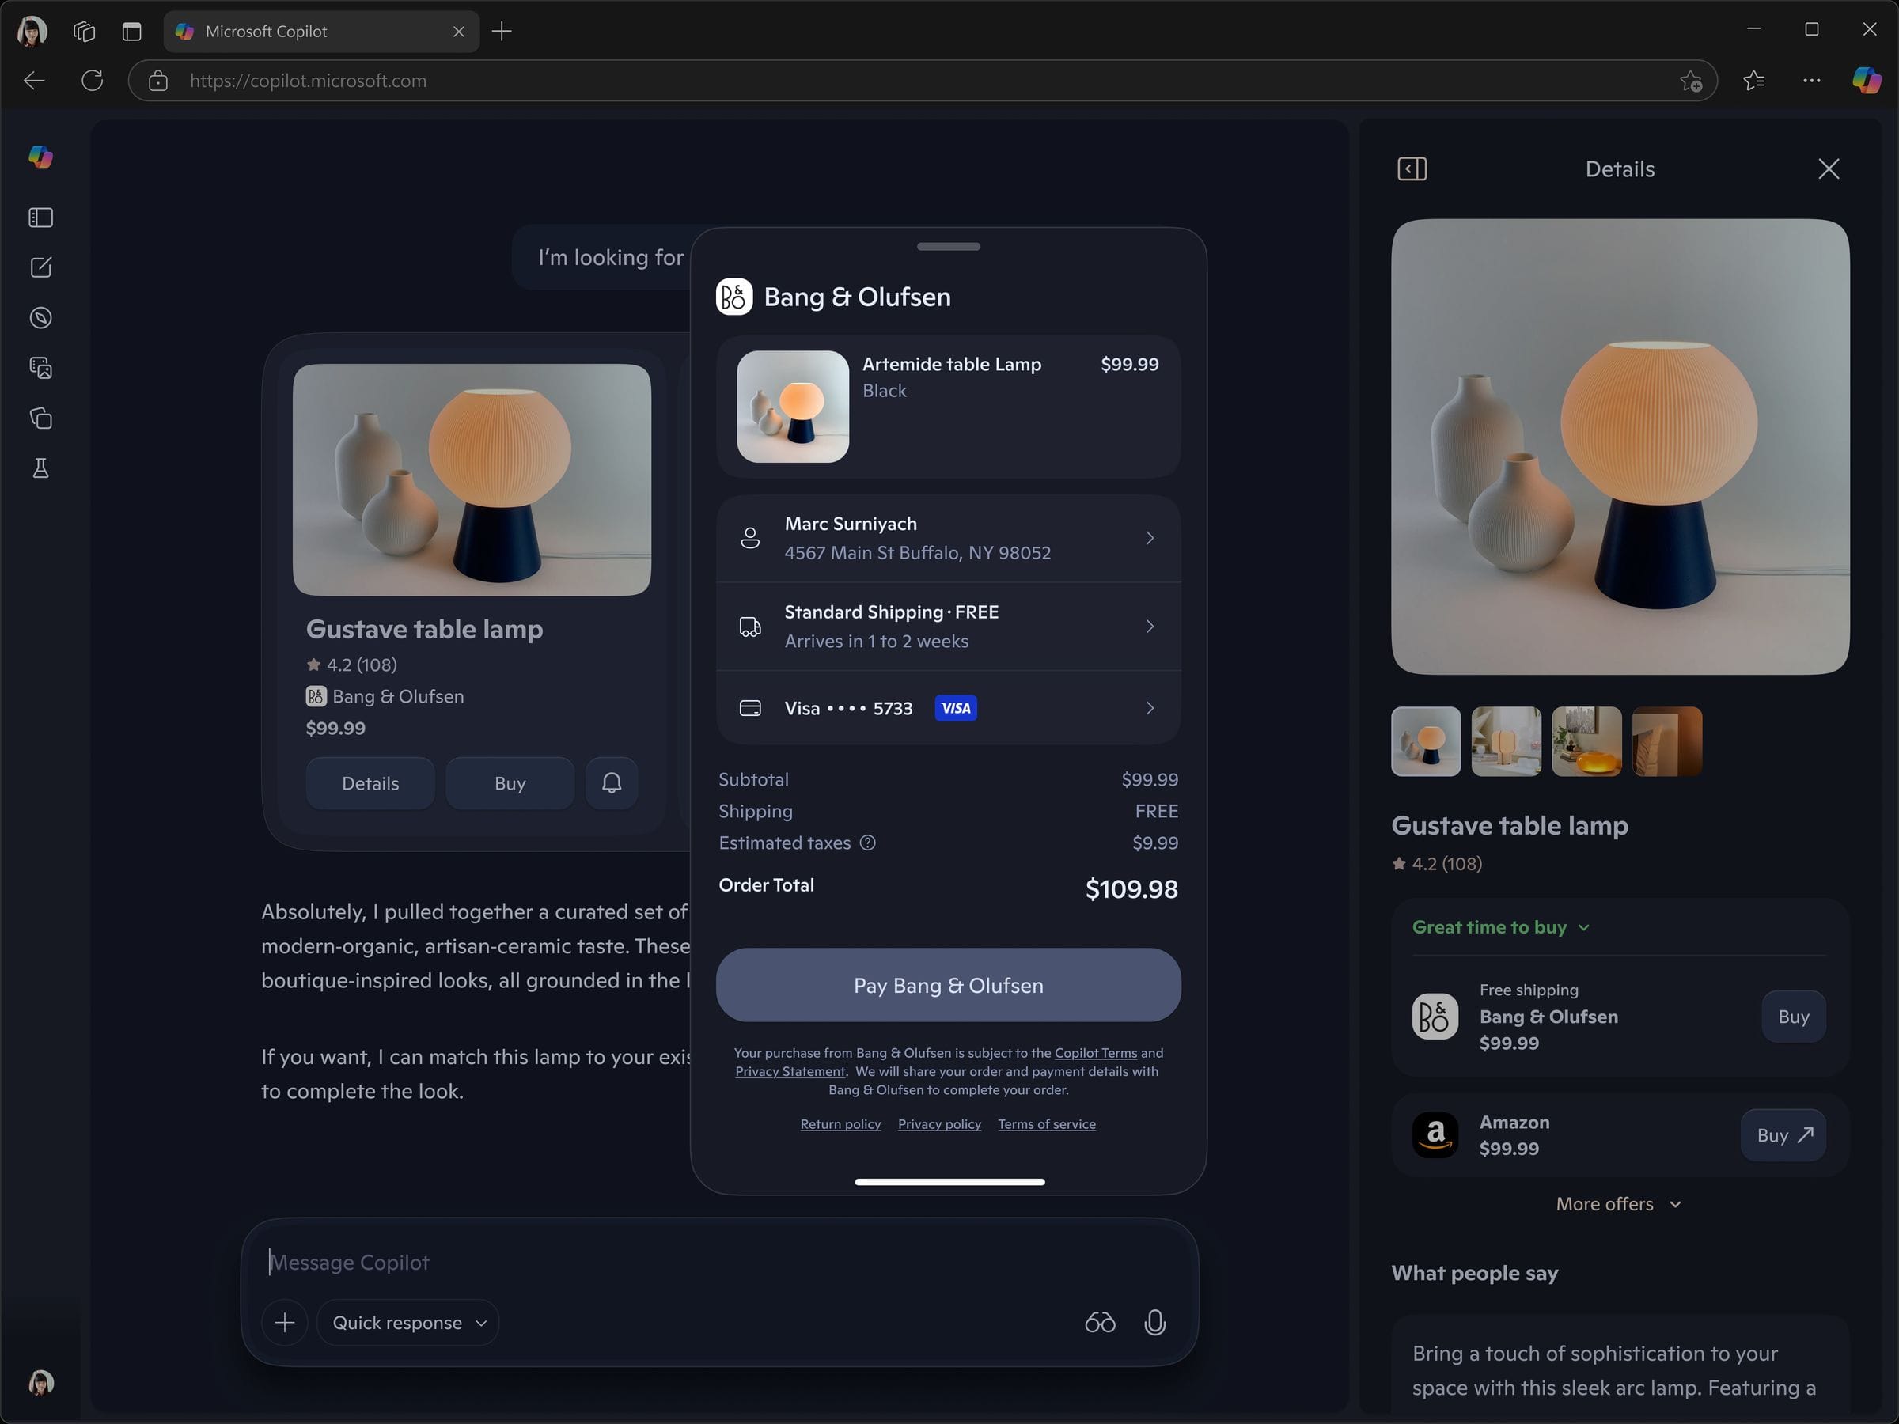Viewport: 1899px width, 1424px height.
Task: Click the plus attach button in composer
Action: (285, 1323)
